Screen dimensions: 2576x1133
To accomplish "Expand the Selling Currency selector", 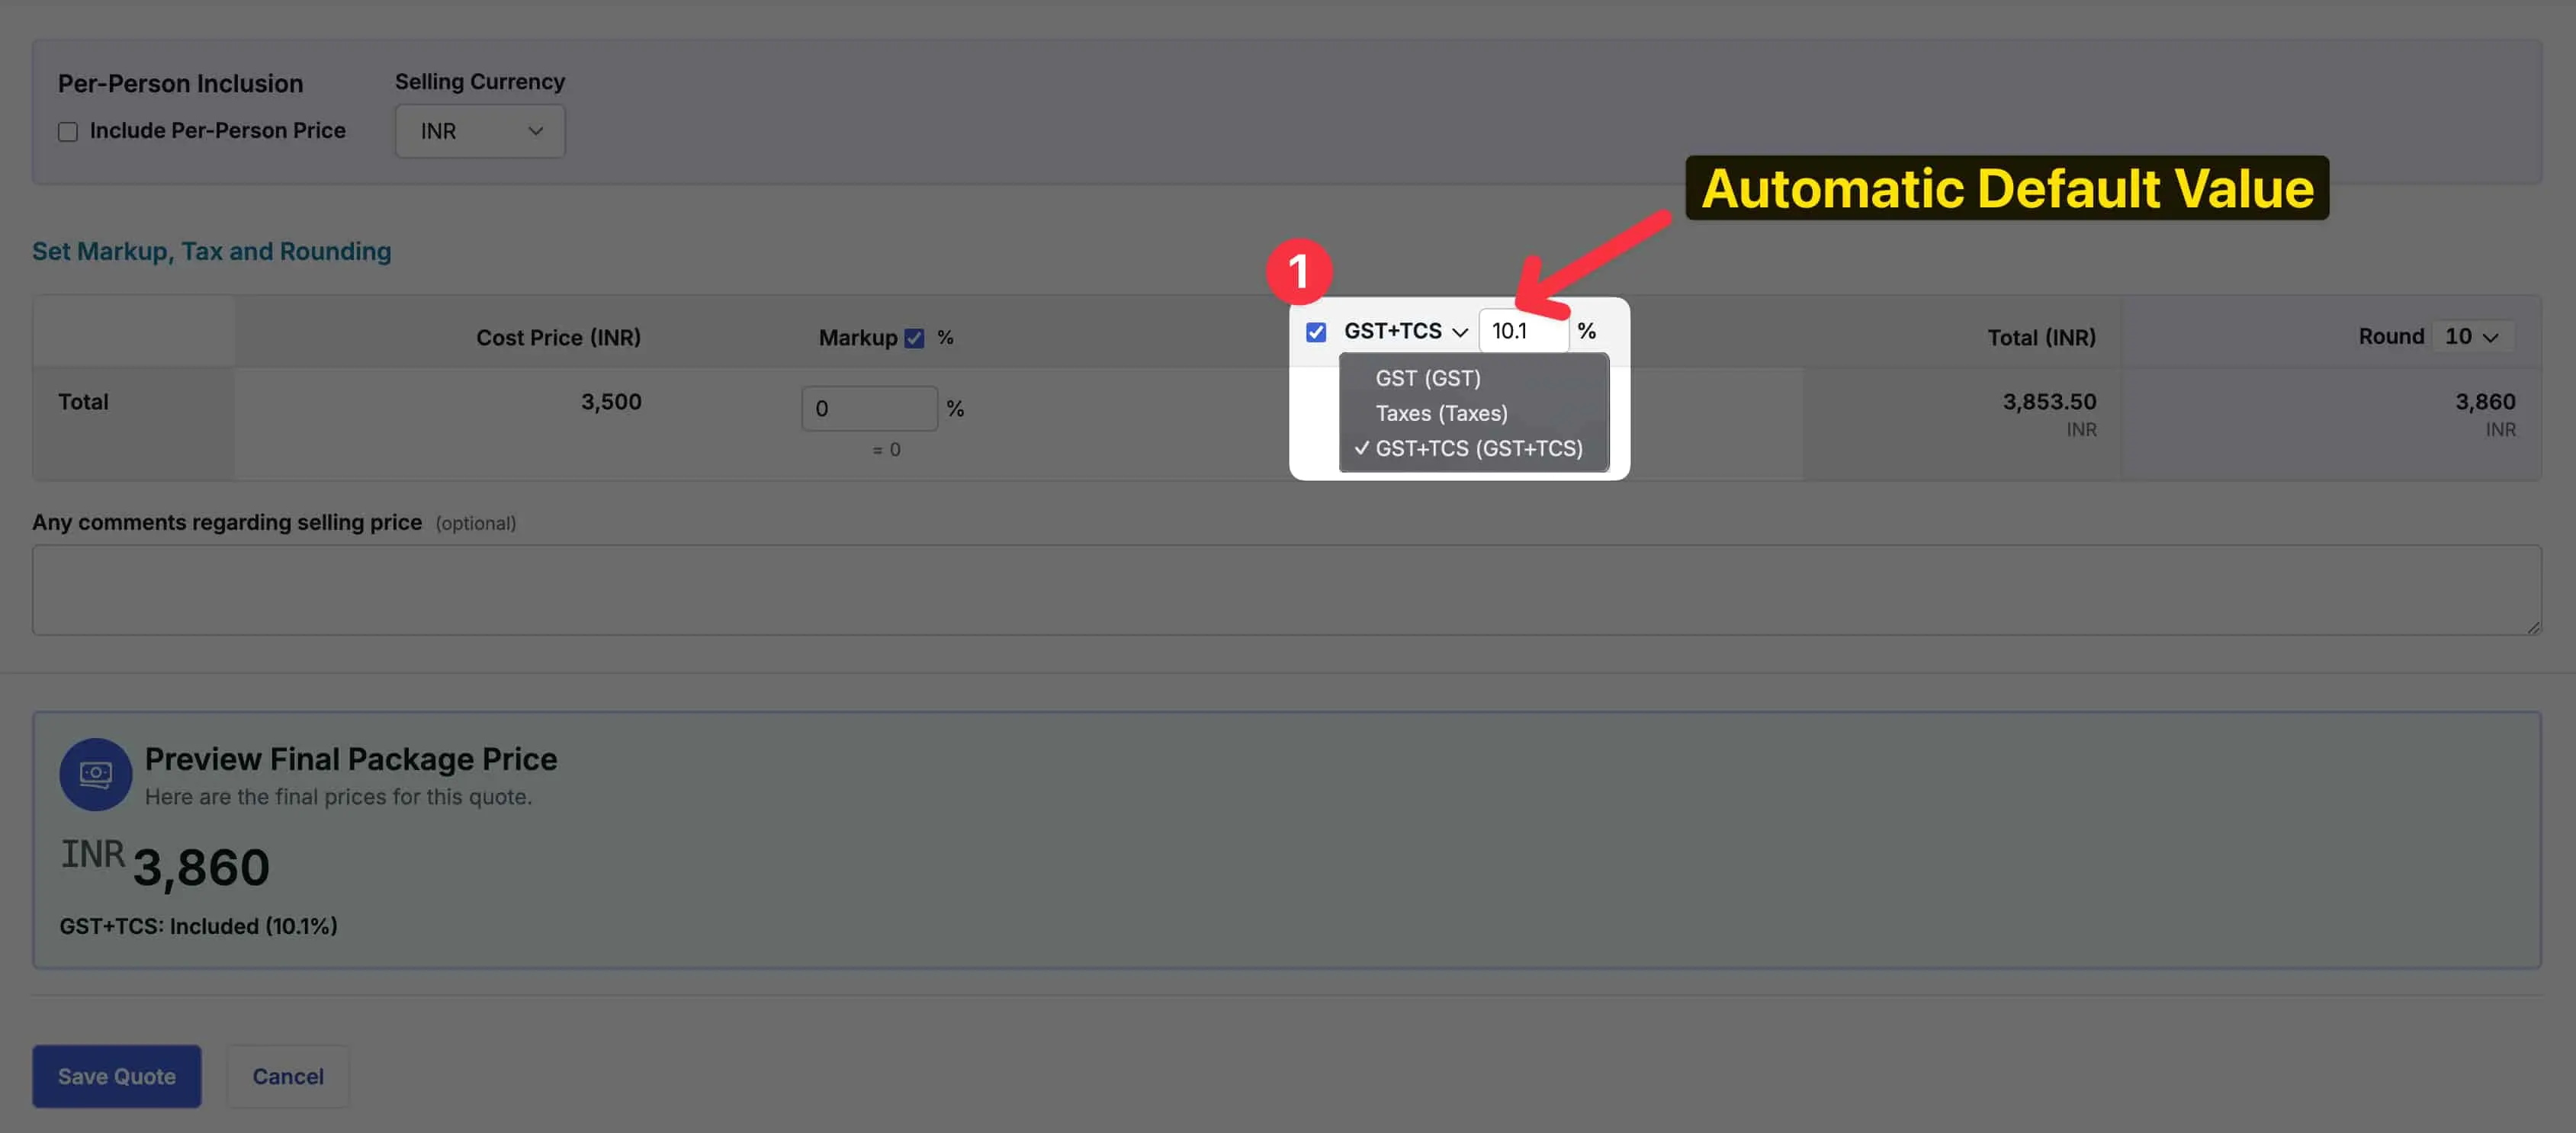I will click(x=478, y=130).
